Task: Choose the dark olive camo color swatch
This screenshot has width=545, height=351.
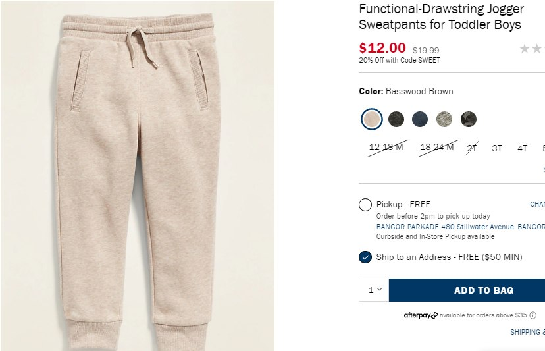Action: click(x=396, y=119)
